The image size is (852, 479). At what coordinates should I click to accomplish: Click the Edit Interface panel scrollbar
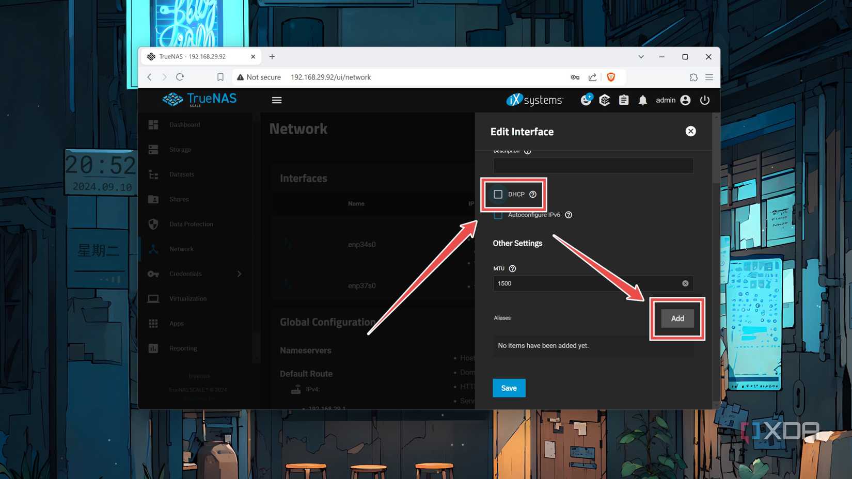716,150
